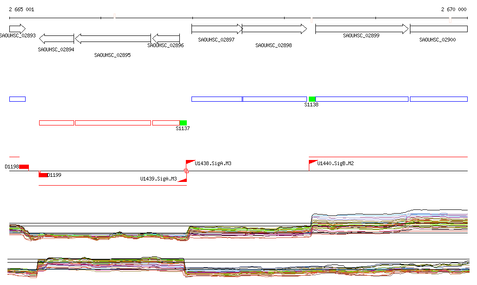This screenshot has width=477, height=285.
Task: Click the SAOUHSC_02894 gene label
Action: 56,49
